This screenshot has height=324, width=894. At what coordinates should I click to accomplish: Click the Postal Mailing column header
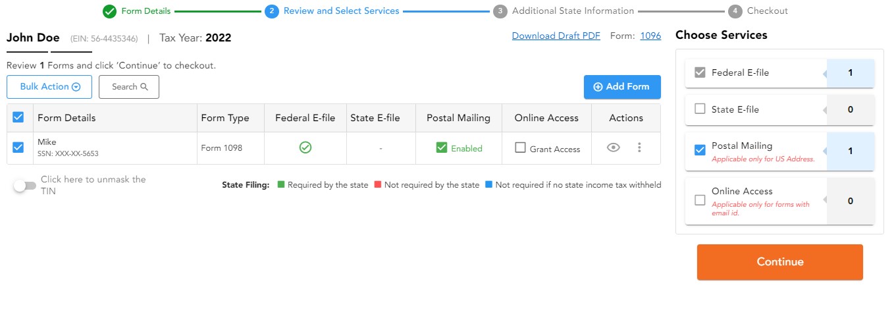459,118
